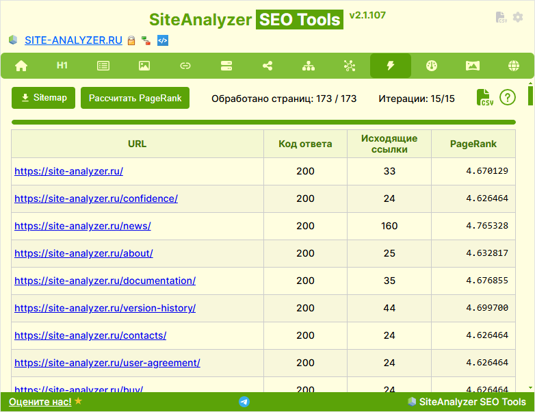Viewport: 535px width, 412px height.
Task: Open the version-history page link
Action: point(105,308)
